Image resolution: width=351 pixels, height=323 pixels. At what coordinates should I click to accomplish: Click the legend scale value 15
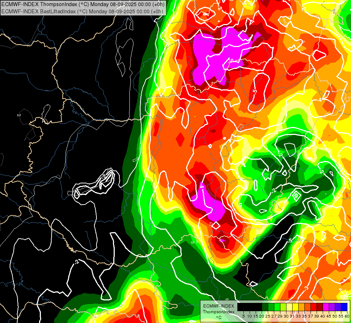pos(256,316)
